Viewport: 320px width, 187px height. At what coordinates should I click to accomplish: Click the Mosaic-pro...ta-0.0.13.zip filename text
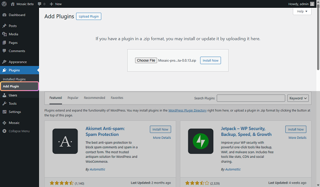coord(177,60)
